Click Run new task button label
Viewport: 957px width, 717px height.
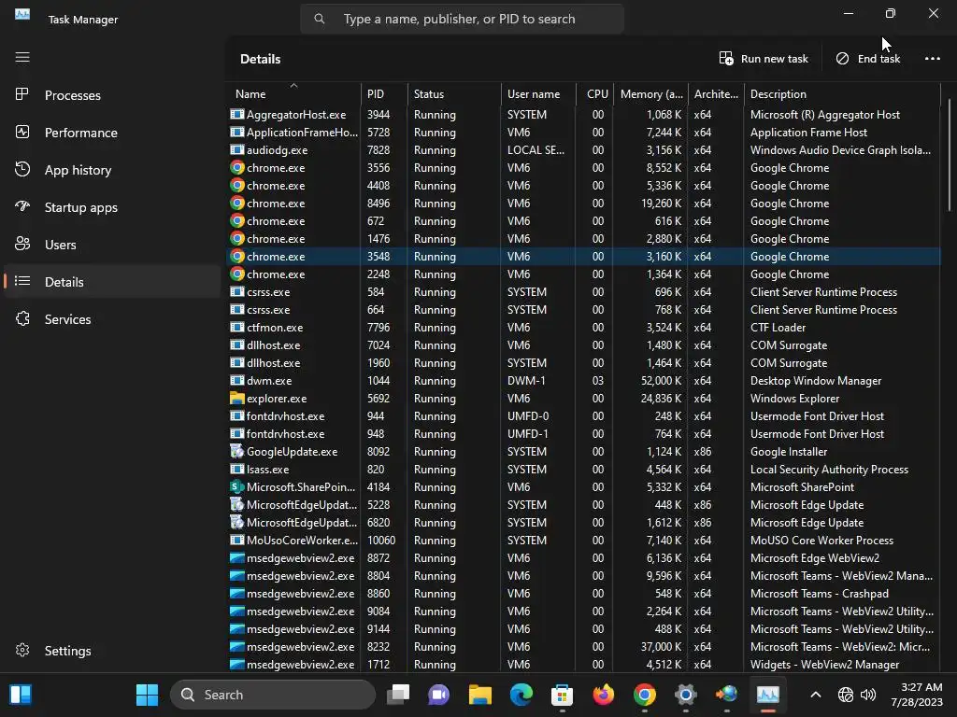774,59
